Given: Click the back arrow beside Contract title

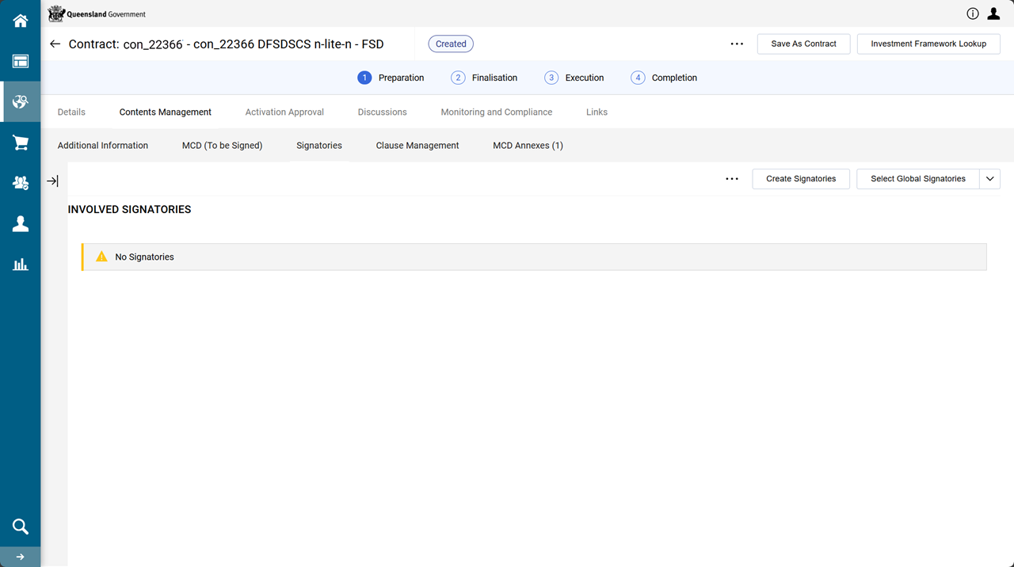Looking at the screenshot, I should pyautogui.click(x=55, y=44).
